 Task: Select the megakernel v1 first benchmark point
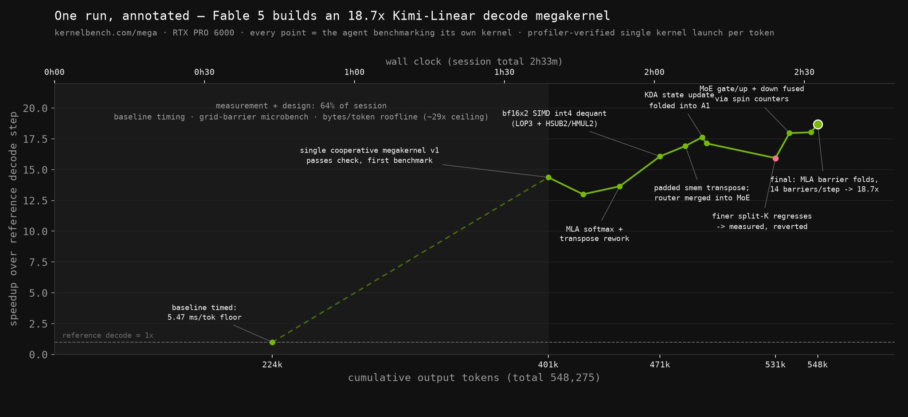coord(548,177)
